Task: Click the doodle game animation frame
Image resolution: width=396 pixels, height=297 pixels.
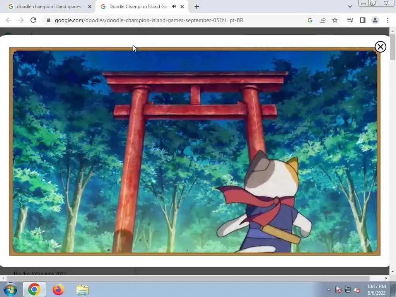Action: (x=195, y=151)
